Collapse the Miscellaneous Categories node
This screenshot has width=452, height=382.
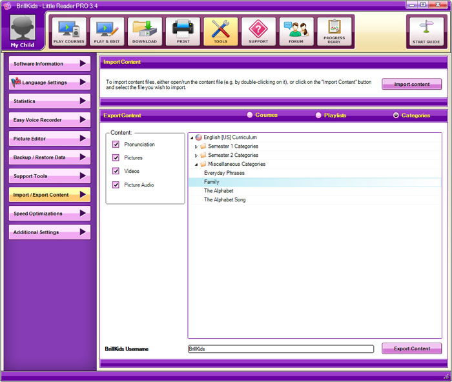point(196,165)
